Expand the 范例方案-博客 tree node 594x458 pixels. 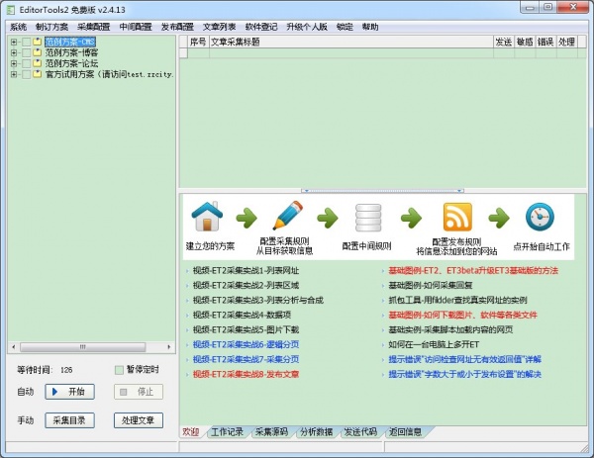(14, 52)
